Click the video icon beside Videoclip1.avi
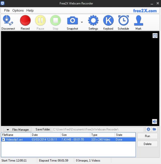161x164 pixels. [4, 139]
